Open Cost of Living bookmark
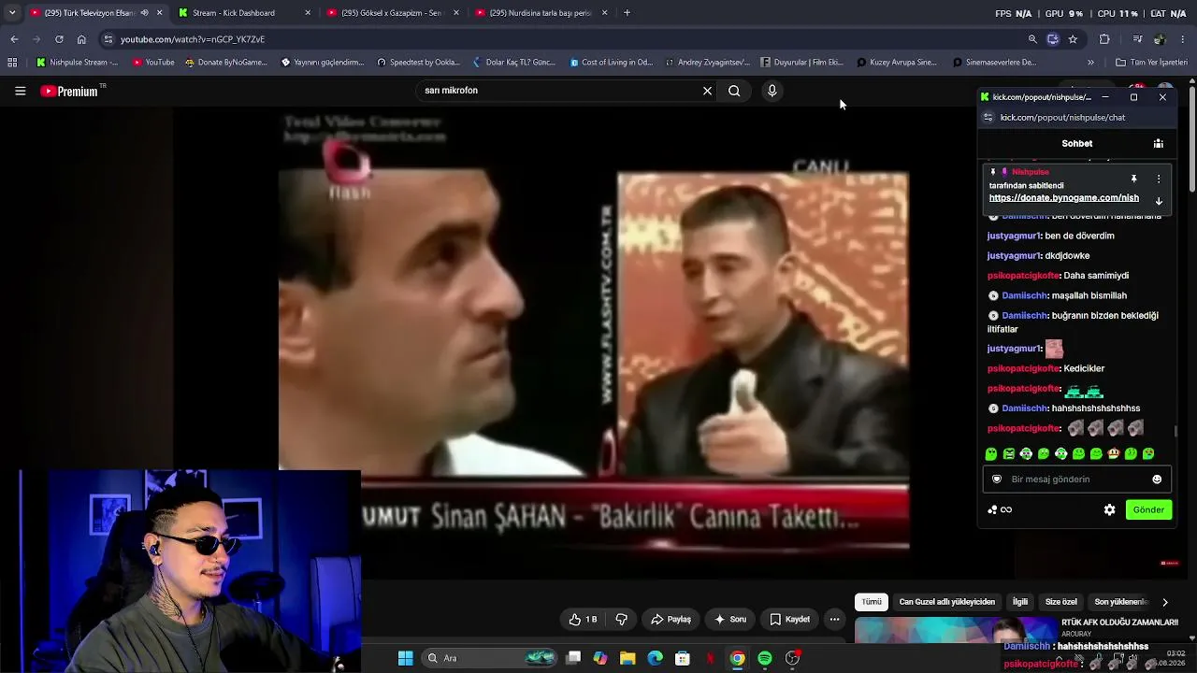This screenshot has width=1197, height=673. pos(612,63)
